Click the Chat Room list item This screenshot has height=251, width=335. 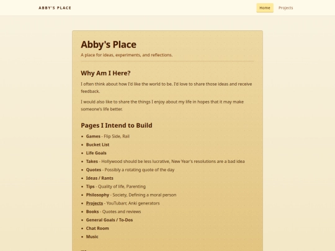97,228
